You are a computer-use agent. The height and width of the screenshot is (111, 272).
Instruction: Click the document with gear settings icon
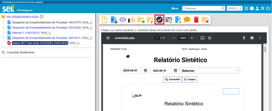point(114,20)
